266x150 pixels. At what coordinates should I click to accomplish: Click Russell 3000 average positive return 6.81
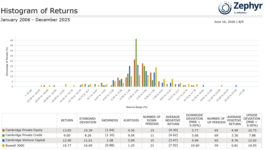(x=235, y=145)
